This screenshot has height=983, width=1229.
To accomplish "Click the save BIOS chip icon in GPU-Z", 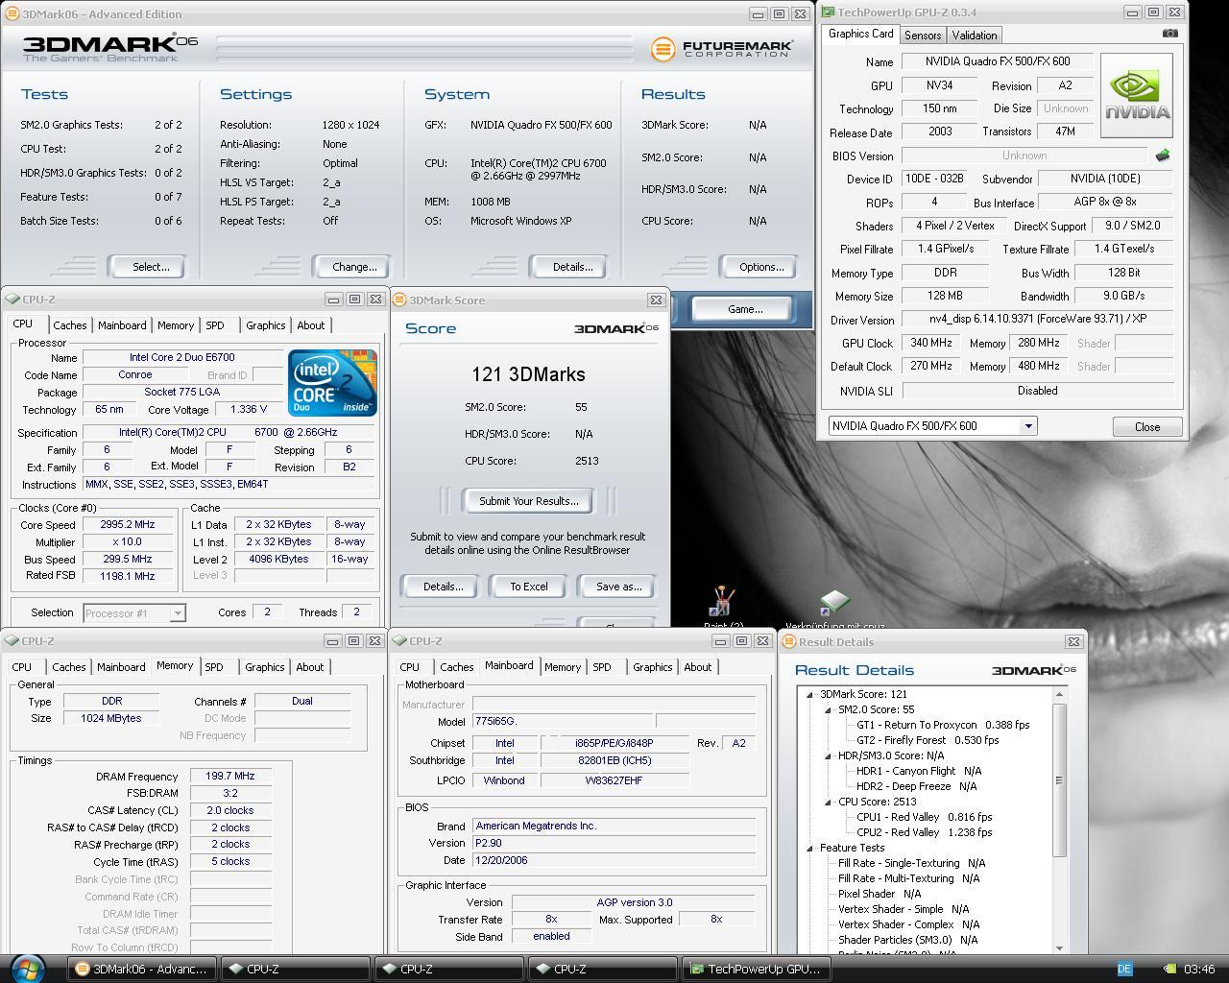I will click(x=1162, y=156).
